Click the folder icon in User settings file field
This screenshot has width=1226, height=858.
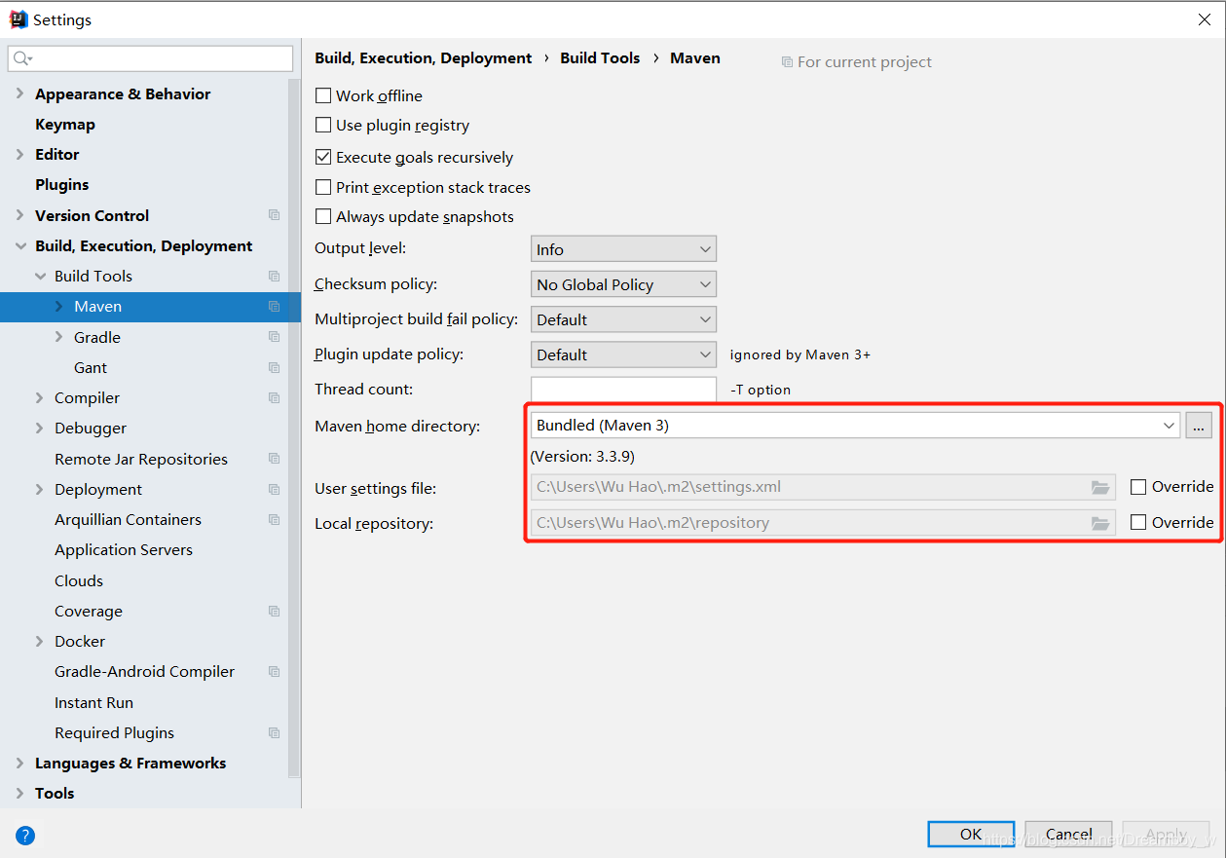point(1100,488)
